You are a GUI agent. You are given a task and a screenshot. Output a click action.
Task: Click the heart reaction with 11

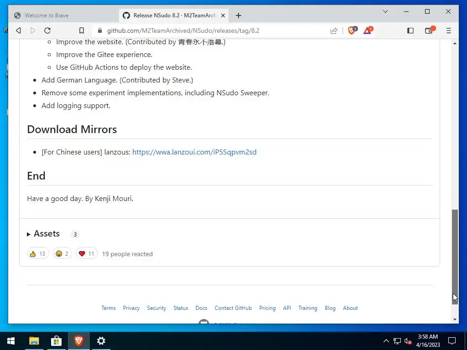point(87,253)
